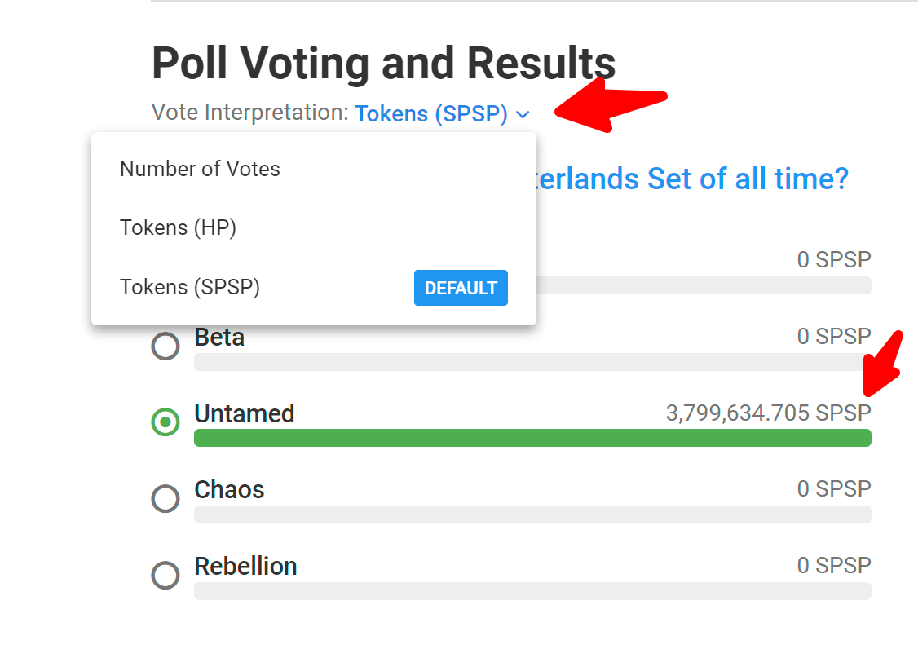Select the Rebellion radio button
The image size is (918, 658).
coord(166,576)
